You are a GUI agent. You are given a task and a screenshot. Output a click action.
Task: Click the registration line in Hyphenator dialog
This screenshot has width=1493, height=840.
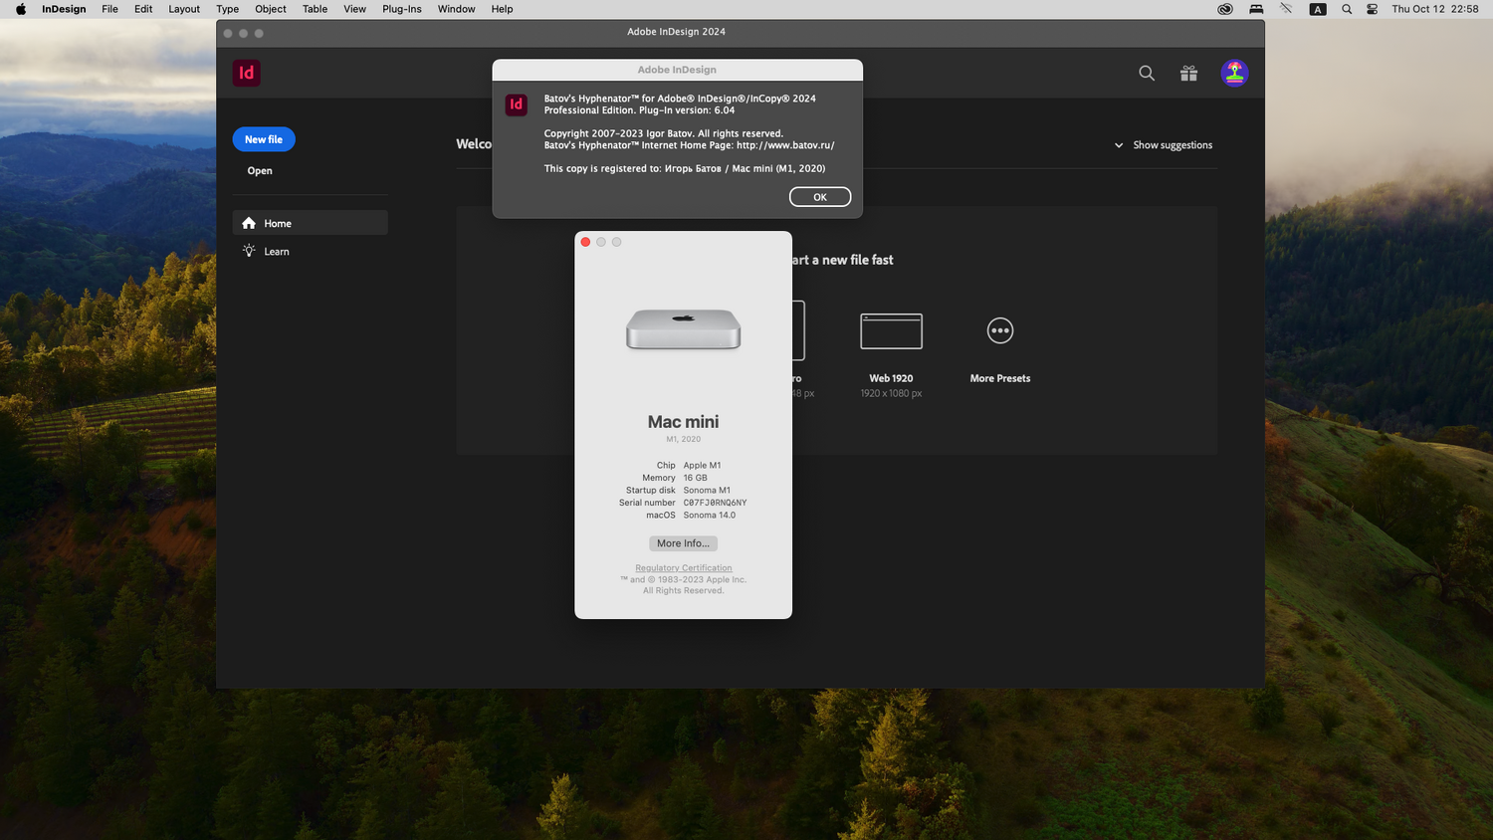(685, 168)
